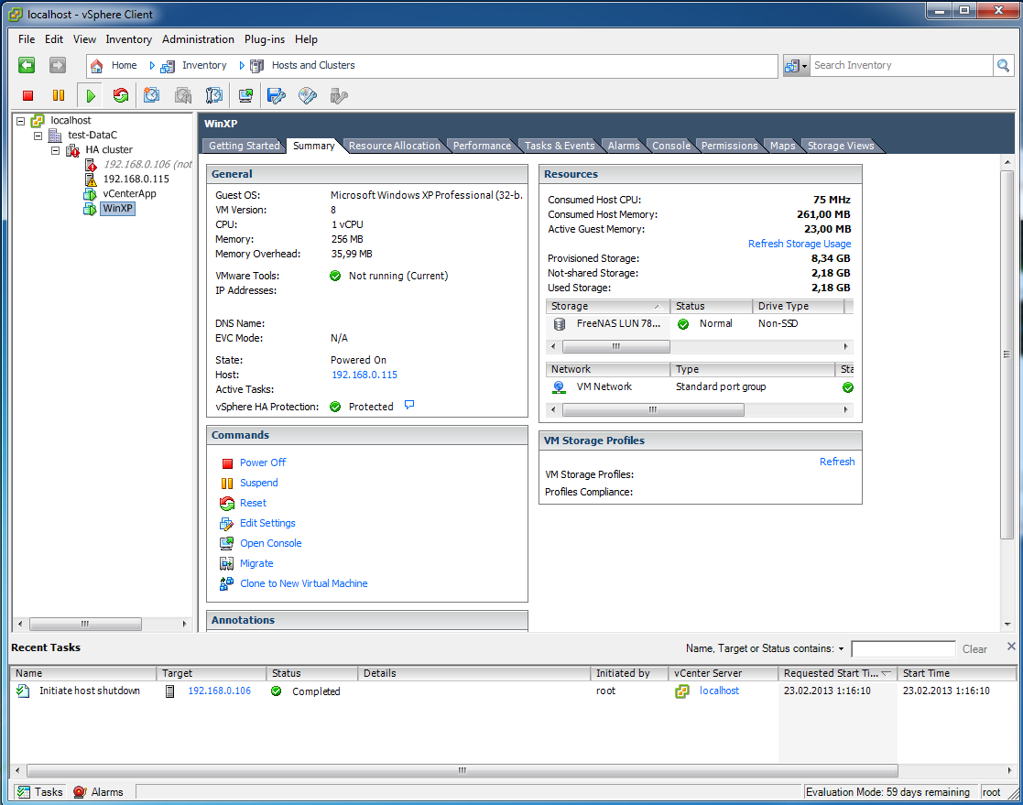Viewport: 1023px width, 805px height.
Task: Click Clone to New Virtual Machine
Action: (304, 584)
